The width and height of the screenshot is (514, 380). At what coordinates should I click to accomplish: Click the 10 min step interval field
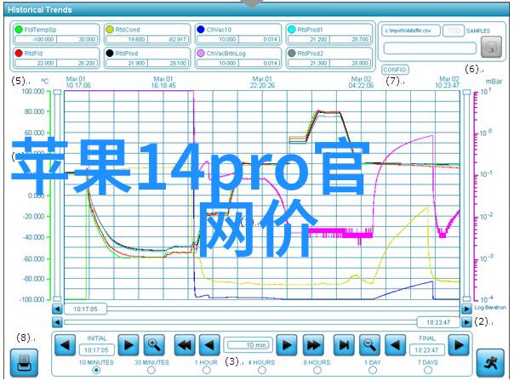click(x=248, y=345)
